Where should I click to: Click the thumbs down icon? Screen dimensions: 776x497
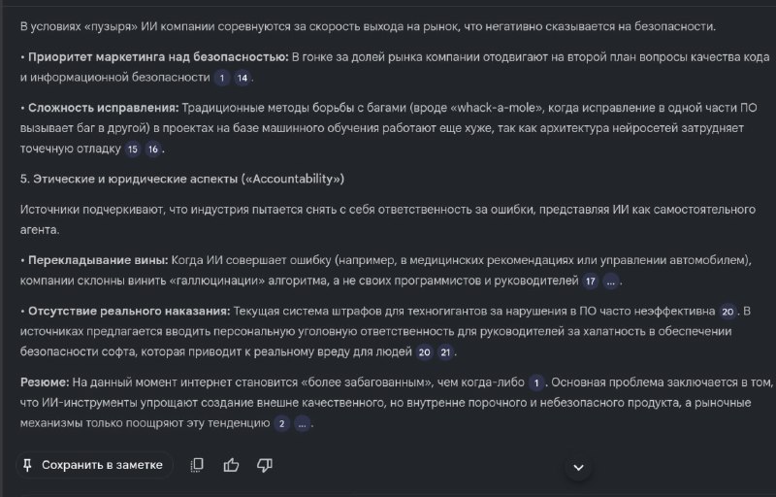pyautogui.click(x=265, y=465)
